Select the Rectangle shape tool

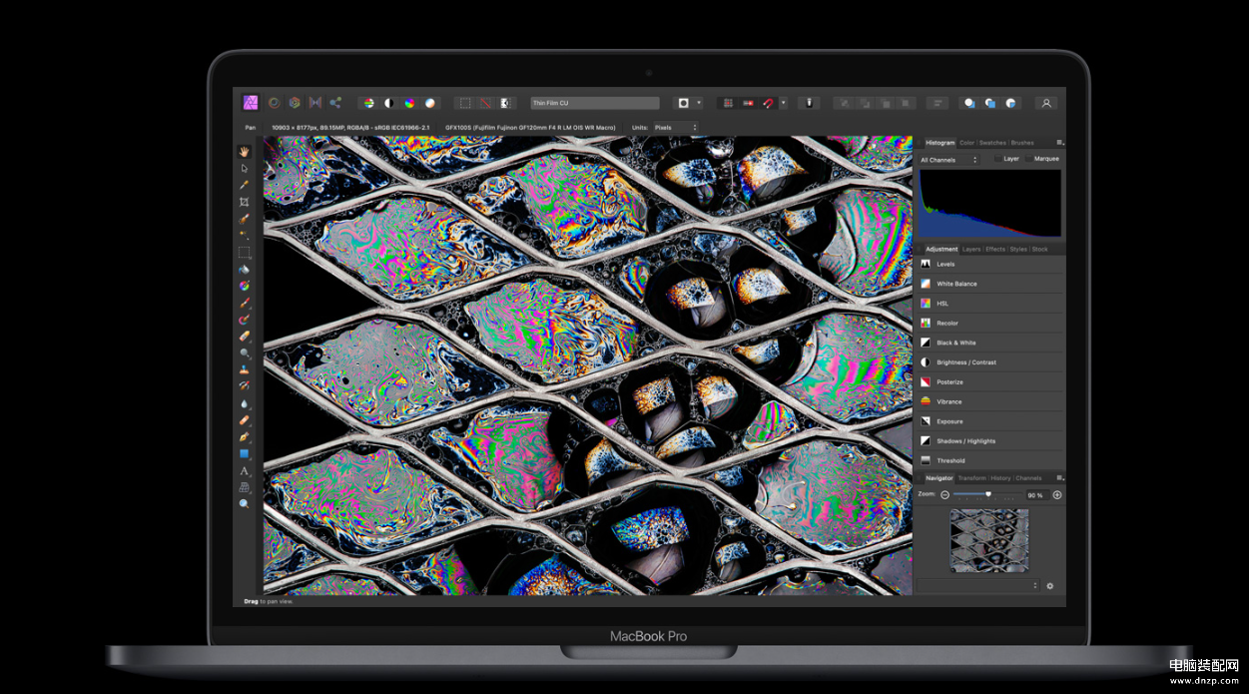coord(244,453)
